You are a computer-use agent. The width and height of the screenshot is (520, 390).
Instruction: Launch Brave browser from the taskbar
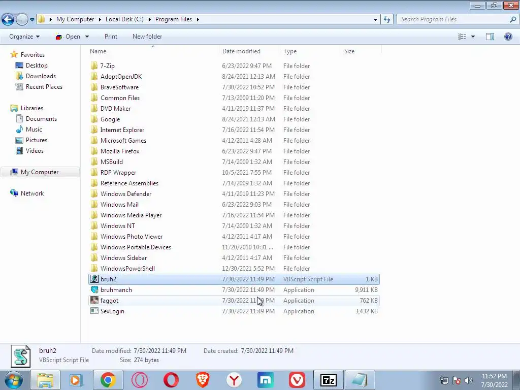[203, 380]
